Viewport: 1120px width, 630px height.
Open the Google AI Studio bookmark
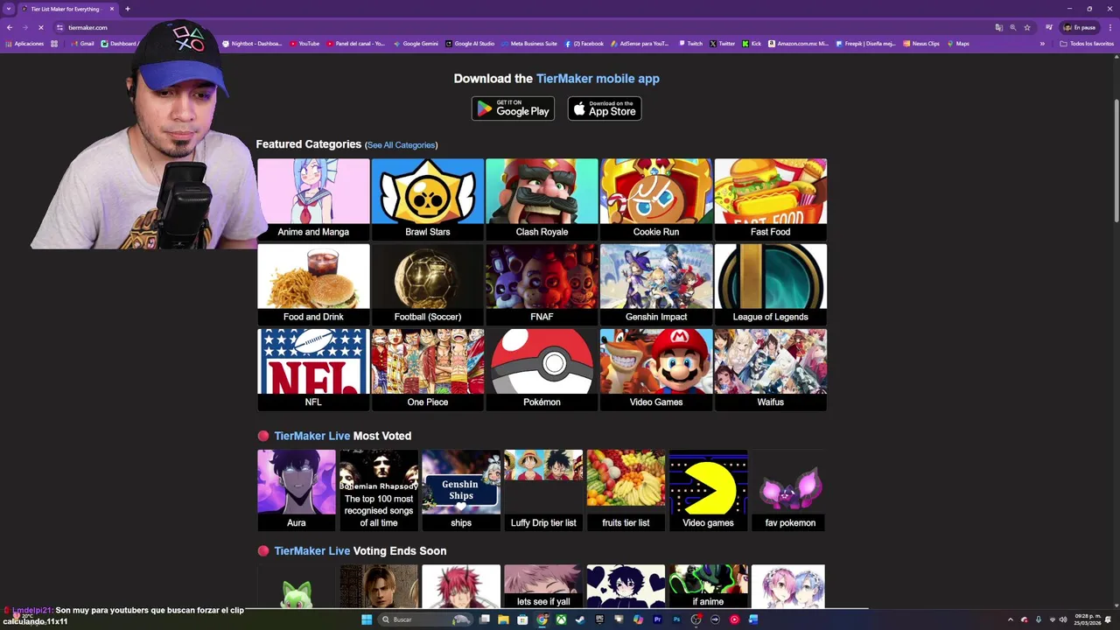tap(470, 44)
